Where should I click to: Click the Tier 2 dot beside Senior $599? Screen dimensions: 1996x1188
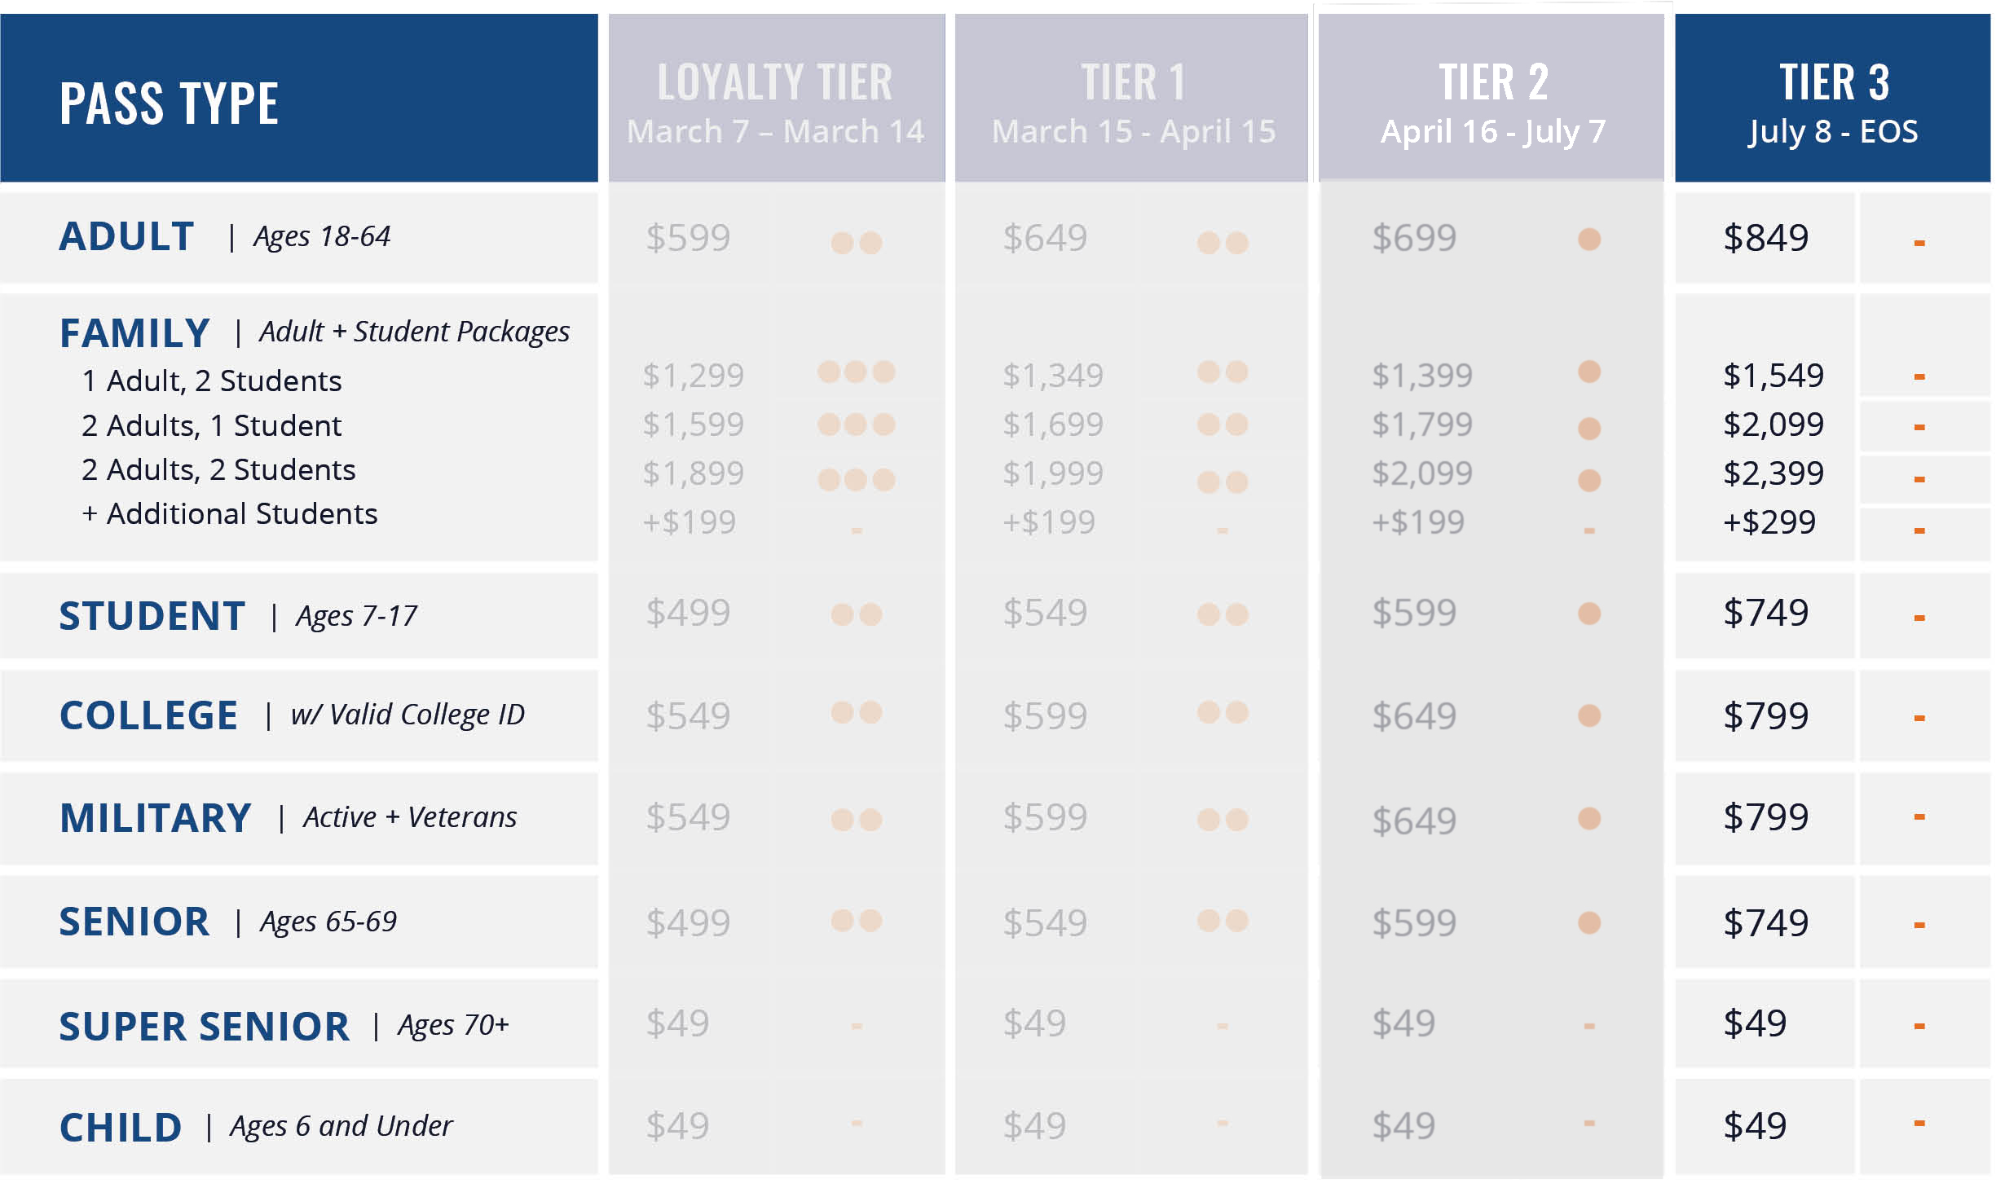1588,922
